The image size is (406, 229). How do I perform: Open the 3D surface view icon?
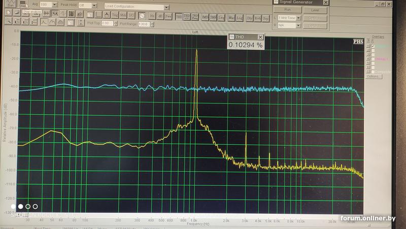point(80,14)
